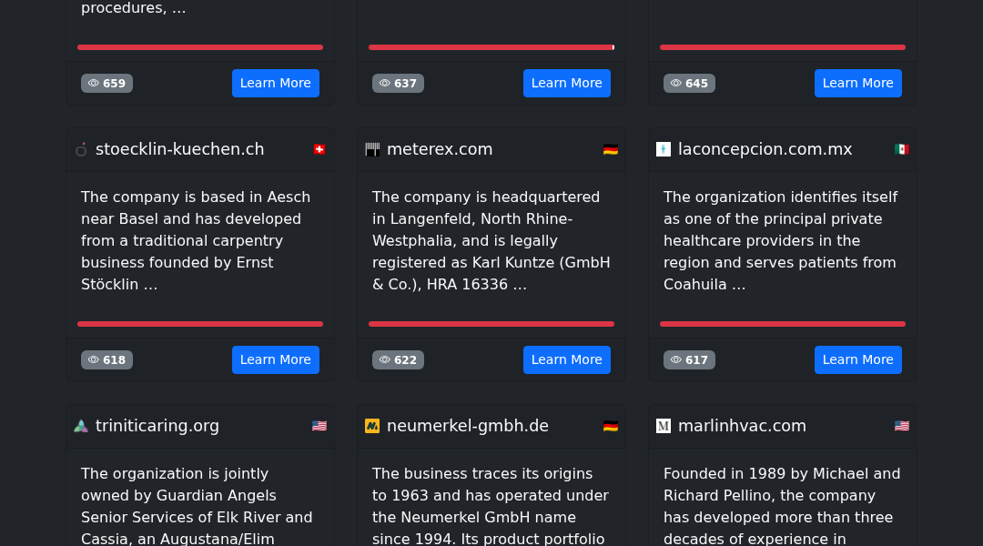Click red progress bar on meterex.com card
This screenshot has width=983, height=546.
pyautogui.click(x=491, y=324)
